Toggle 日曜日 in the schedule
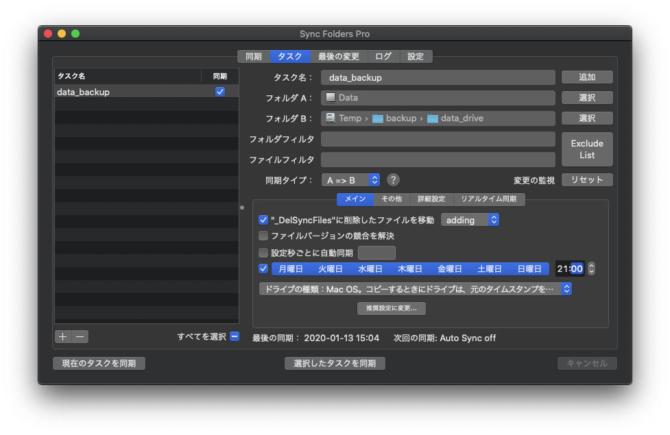The width and height of the screenshot is (670, 435). (529, 269)
